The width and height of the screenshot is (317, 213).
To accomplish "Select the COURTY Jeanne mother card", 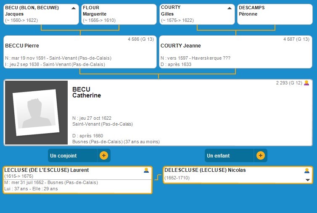I will (235, 52).
